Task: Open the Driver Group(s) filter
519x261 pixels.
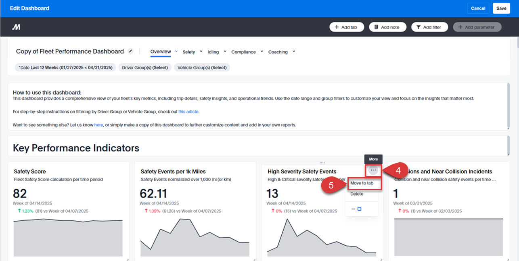Action: [x=145, y=68]
